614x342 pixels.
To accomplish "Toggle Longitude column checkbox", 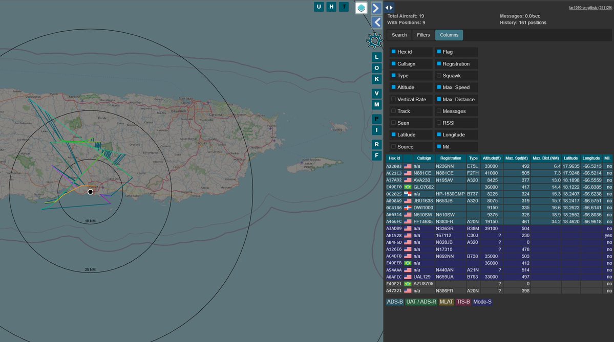I will 439,134.
